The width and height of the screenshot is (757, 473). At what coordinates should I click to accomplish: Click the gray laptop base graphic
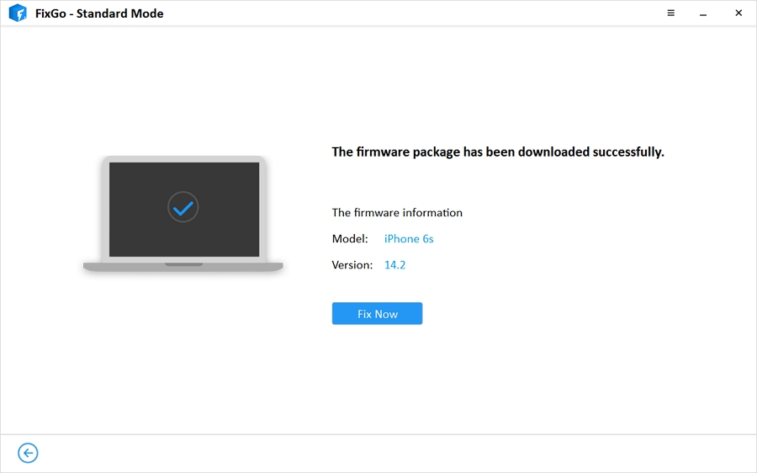click(x=183, y=267)
